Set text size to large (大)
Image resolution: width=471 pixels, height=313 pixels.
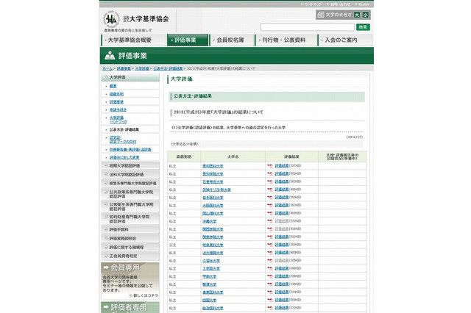pyautogui.click(x=357, y=15)
